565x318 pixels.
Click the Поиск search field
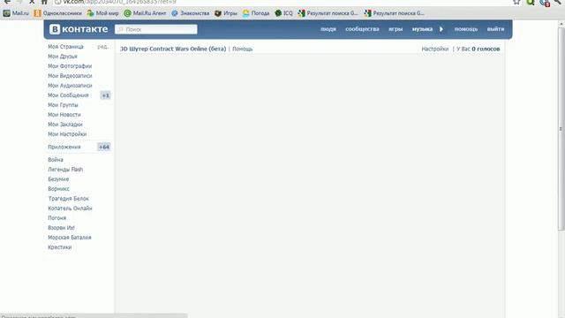point(156,29)
